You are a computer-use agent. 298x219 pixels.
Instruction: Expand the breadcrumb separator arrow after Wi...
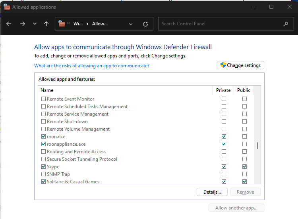(87, 24)
